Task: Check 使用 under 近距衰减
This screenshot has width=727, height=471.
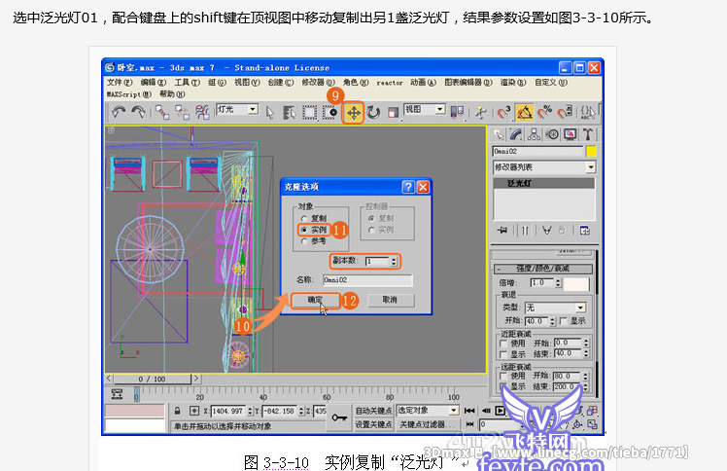Action: pos(503,344)
